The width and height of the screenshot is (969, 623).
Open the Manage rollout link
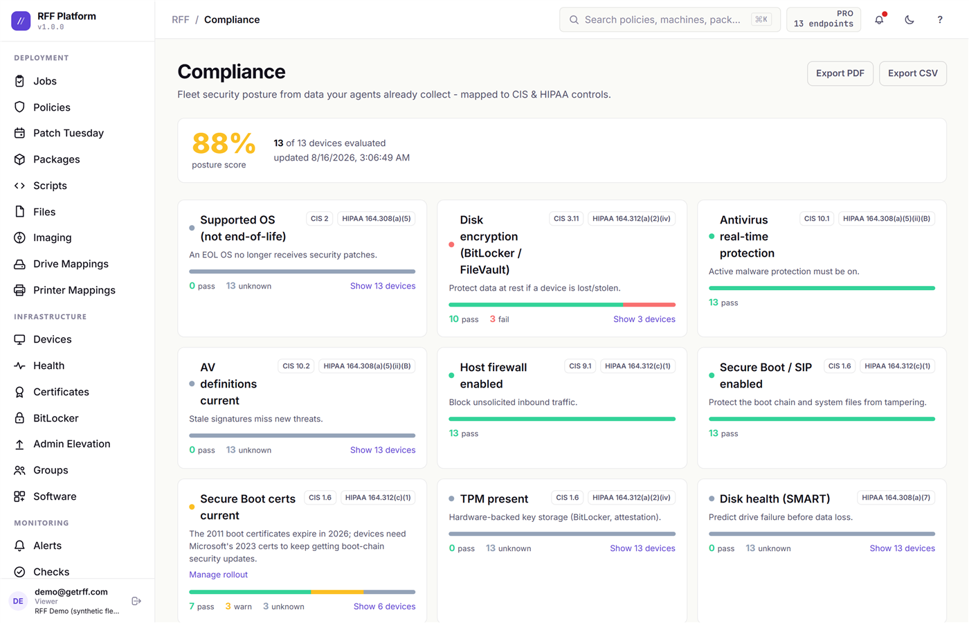pyautogui.click(x=218, y=575)
